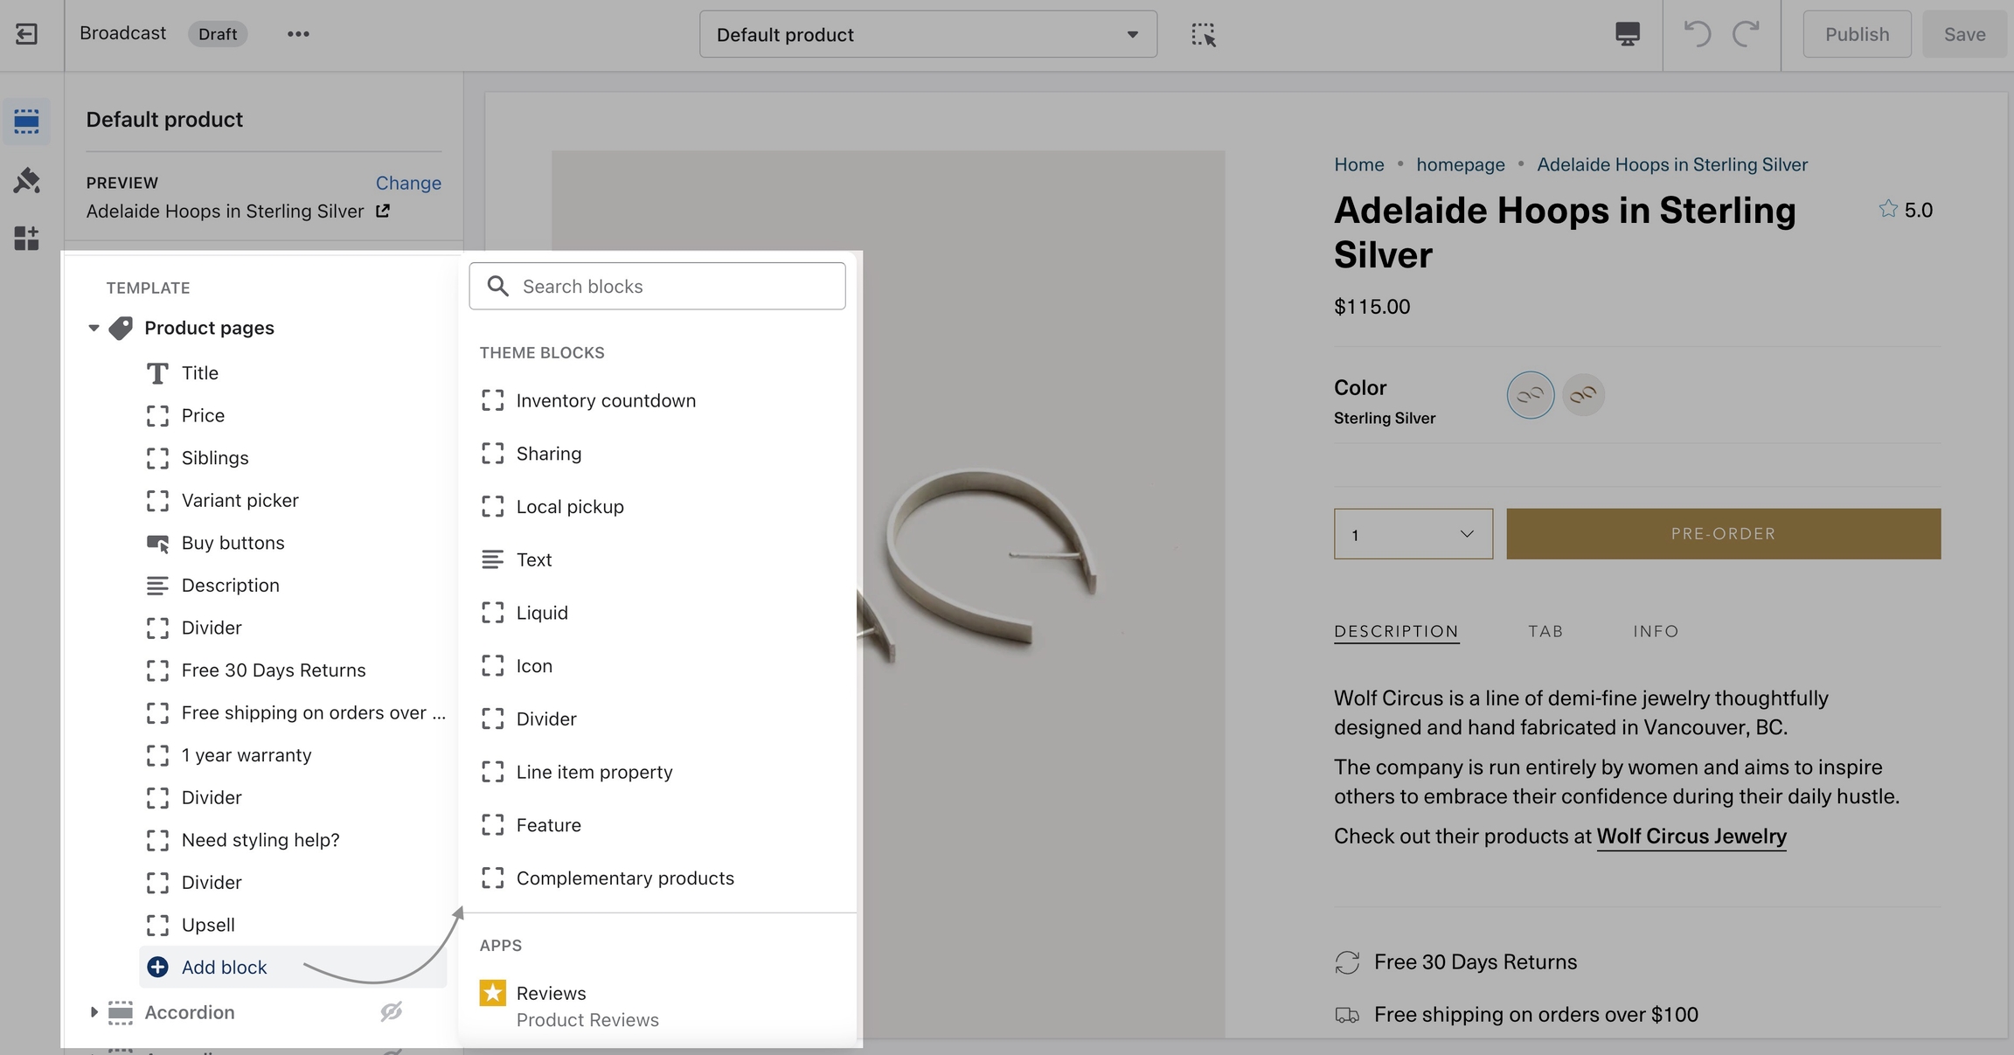This screenshot has width=2014, height=1055.
Task: Click the Change preview link
Action: pos(408,183)
